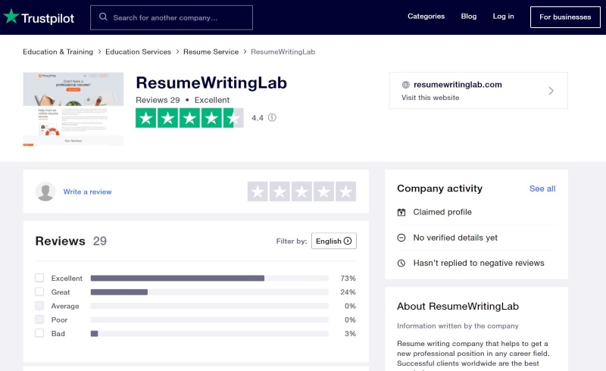Rate three stars in the Write a review row
This screenshot has width=606, height=371.
point(301,192)
